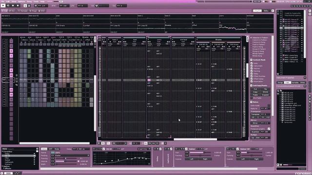Click the keyboard velocity icon
The width and height of the screenshot is (312, 175).
click(97, 6)
